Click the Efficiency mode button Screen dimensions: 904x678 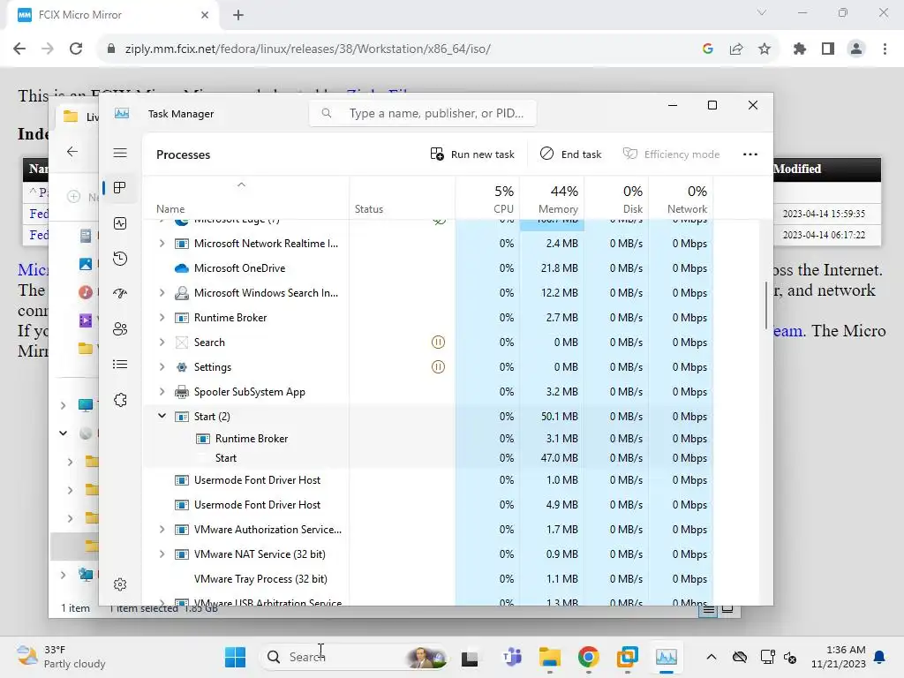point(671,154)
